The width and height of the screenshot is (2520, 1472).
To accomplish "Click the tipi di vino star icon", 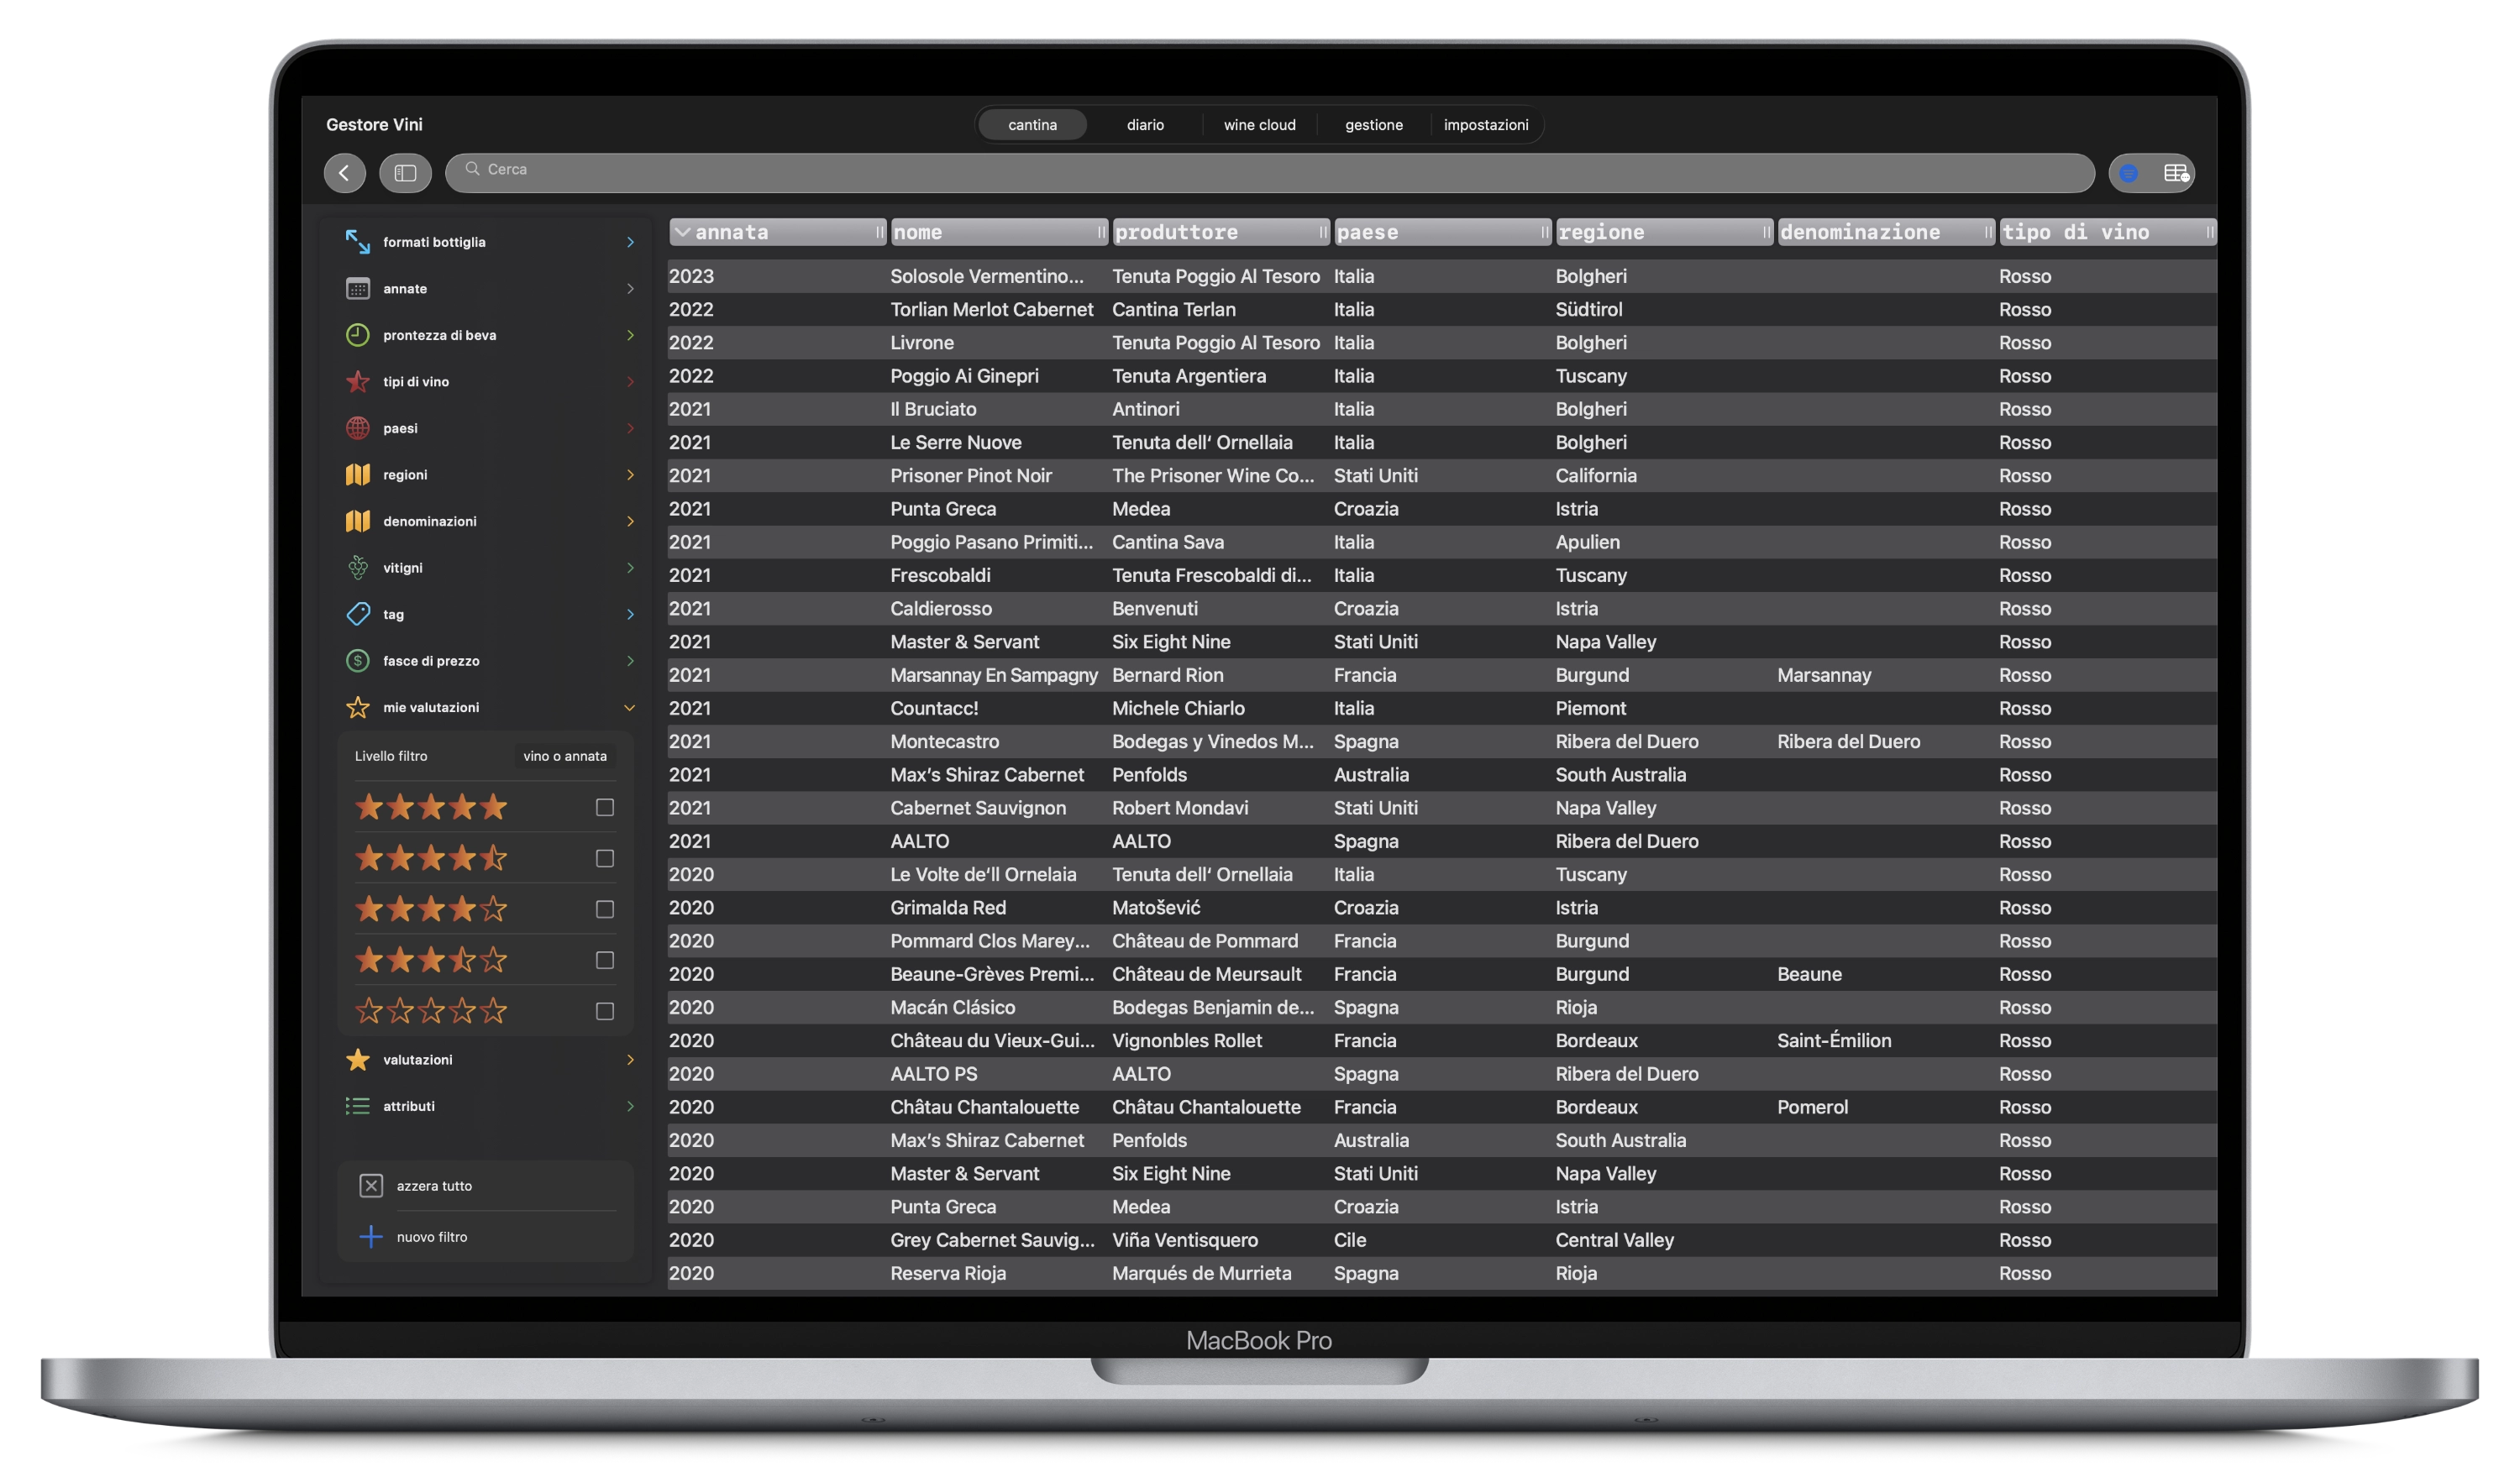I will pos(357,382).
